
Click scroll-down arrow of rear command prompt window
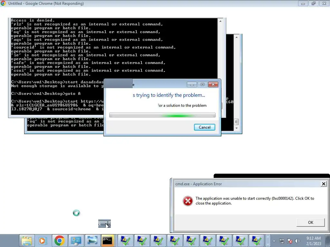(236, 128)
